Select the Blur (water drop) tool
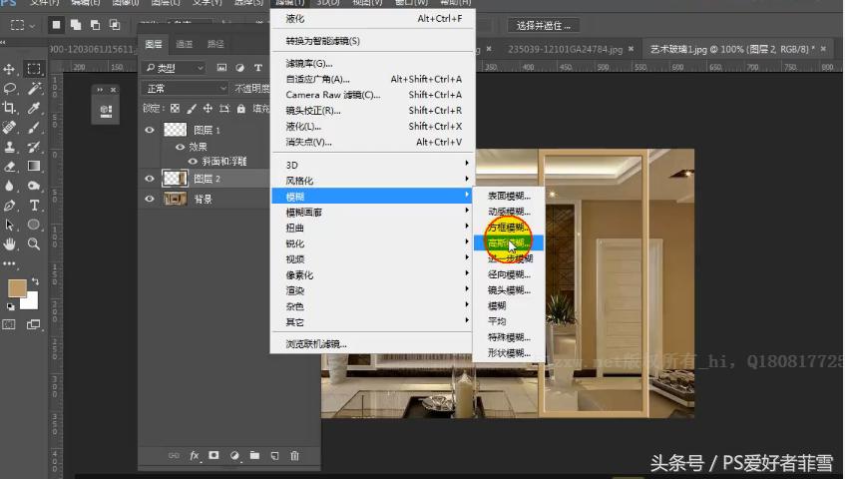Image resolution: width=845 pixels, height=479 pixels. tap(9, 186)
